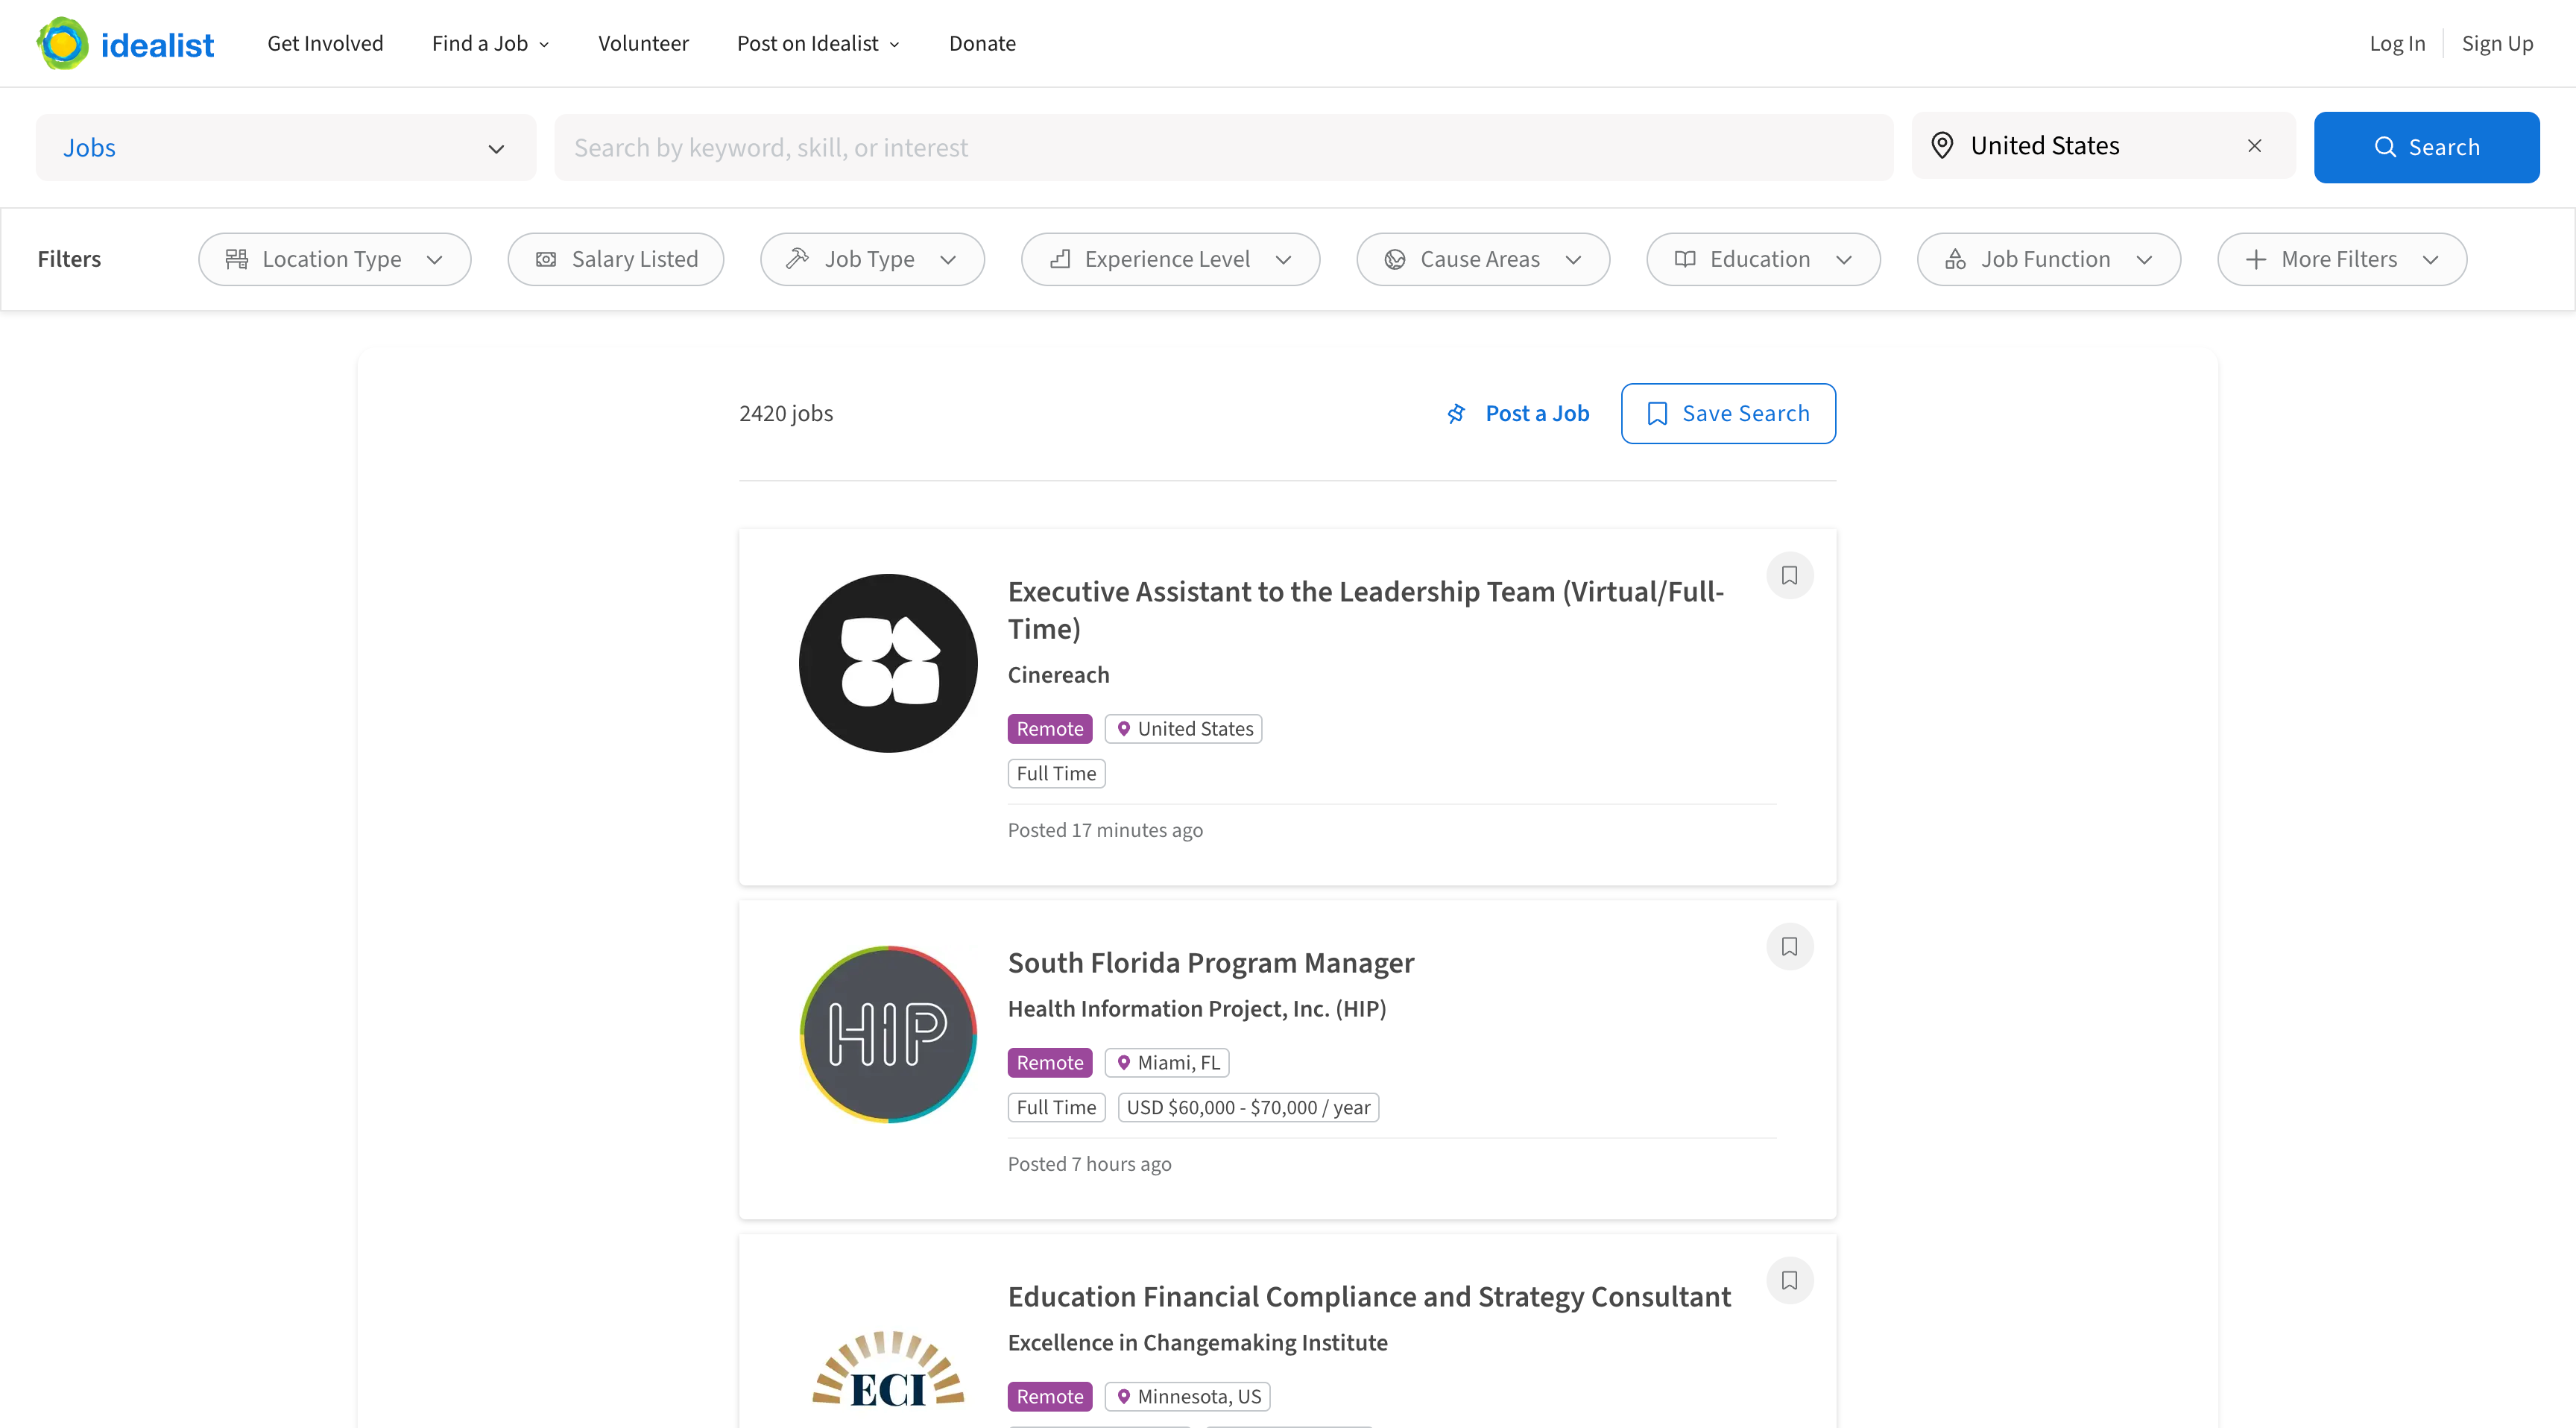The height and width of the screenshot is (1428, 2576).
Task: Click the Full Time tag on Cinereach job
Action: pos(1056,773)
